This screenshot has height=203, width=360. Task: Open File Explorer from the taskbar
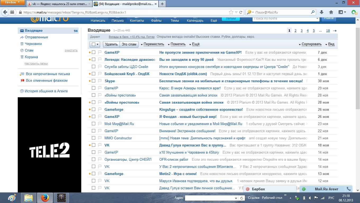pos(29,198)
